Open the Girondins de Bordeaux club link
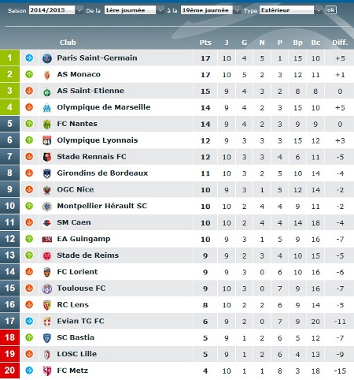The height and width of the screenshot is (380, 354). (x=102, y=173)
